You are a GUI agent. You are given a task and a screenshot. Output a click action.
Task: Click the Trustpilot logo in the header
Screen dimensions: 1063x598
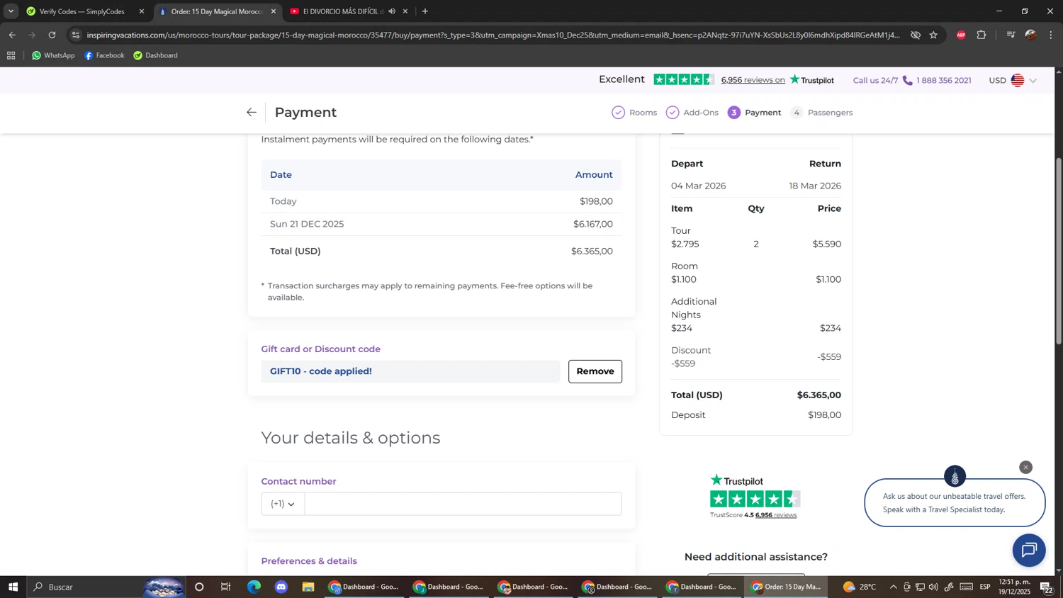pyautogui.click(x=812, y=79)
